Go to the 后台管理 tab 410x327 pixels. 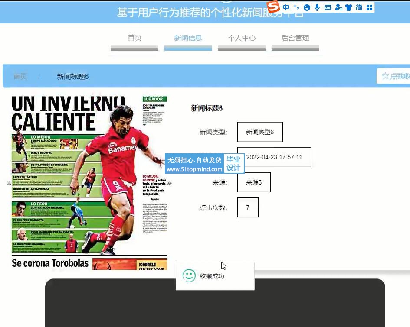click(x=295, y=39)
